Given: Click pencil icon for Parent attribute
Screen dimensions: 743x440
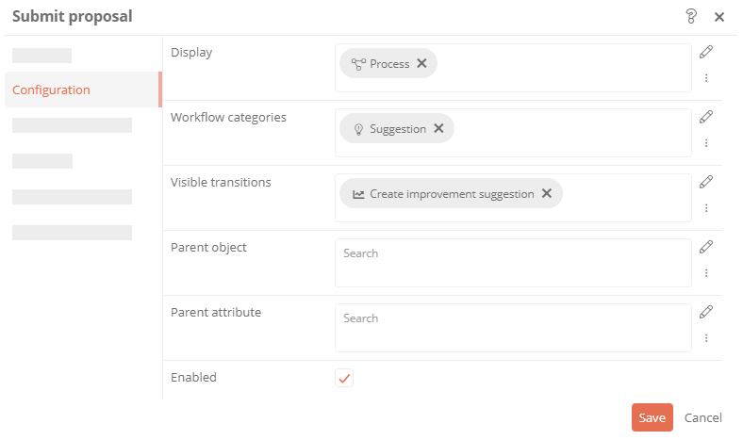Looking at the screenshot, I should tap(706, 312).
